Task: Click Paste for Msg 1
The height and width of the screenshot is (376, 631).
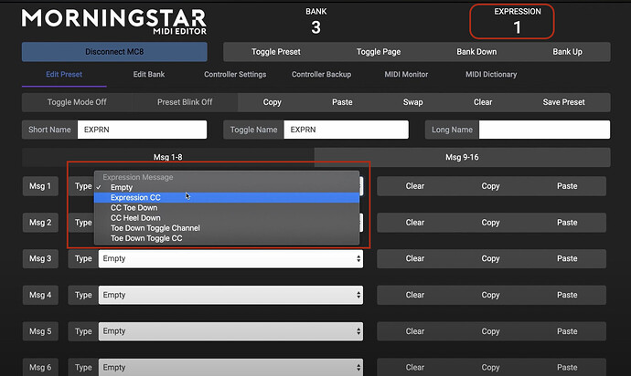Action: [x=567, y=186]
